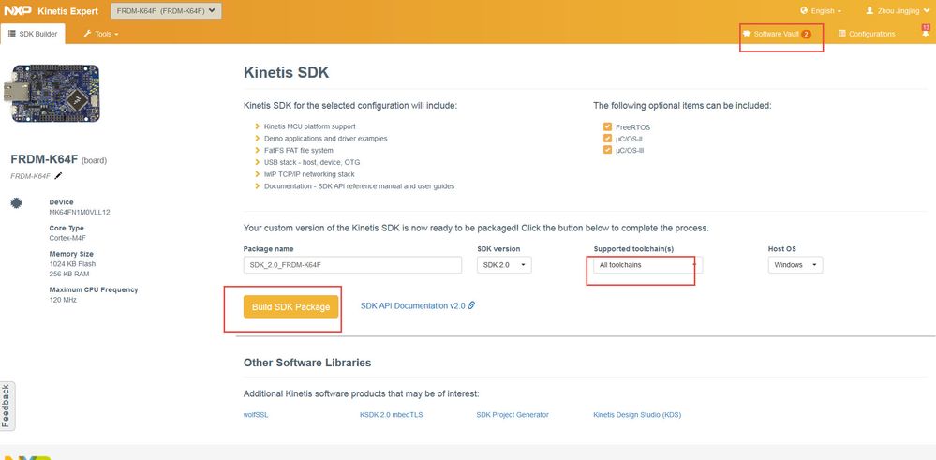Viewport: 936px width, 460px height.
Task: Toggle the µC/OS-II checkbox
Action: click(x=608, y=138)
